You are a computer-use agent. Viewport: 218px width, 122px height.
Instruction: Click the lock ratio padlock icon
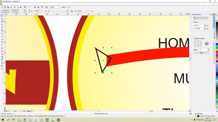(32, 11)
